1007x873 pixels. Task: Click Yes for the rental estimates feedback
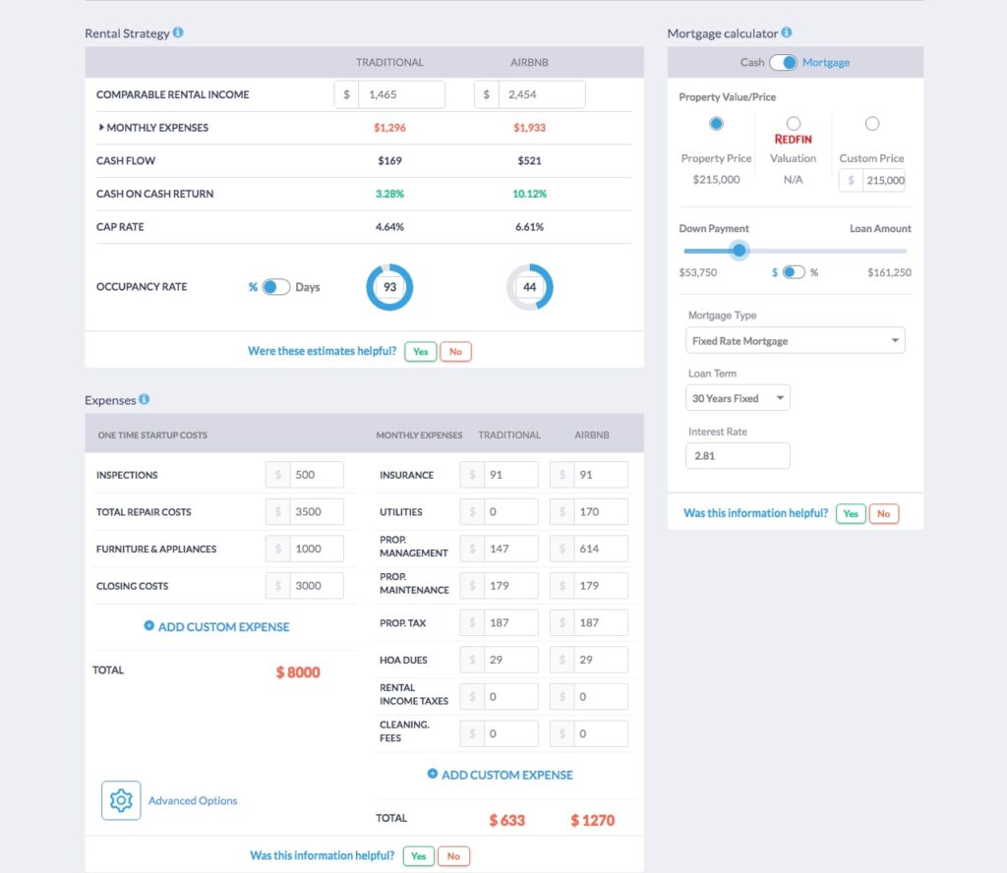tap(420, 351)
